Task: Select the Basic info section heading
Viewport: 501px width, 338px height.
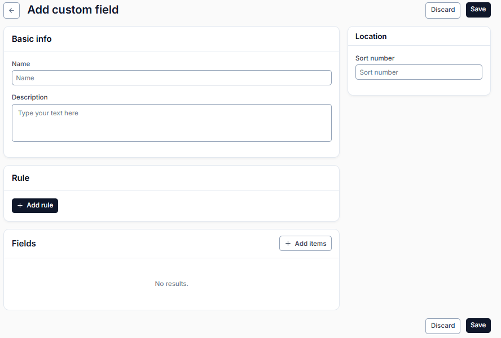Action: [32, 39]
